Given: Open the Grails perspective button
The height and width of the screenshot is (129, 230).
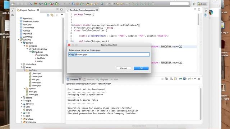Looking at the screenshot, I should [202, 4].
